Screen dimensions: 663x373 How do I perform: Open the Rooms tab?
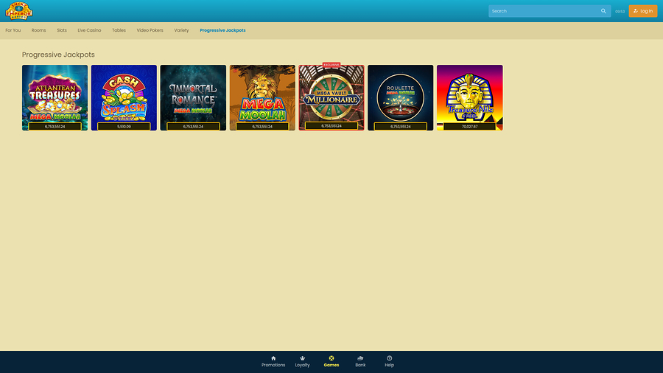click(38, 30)
